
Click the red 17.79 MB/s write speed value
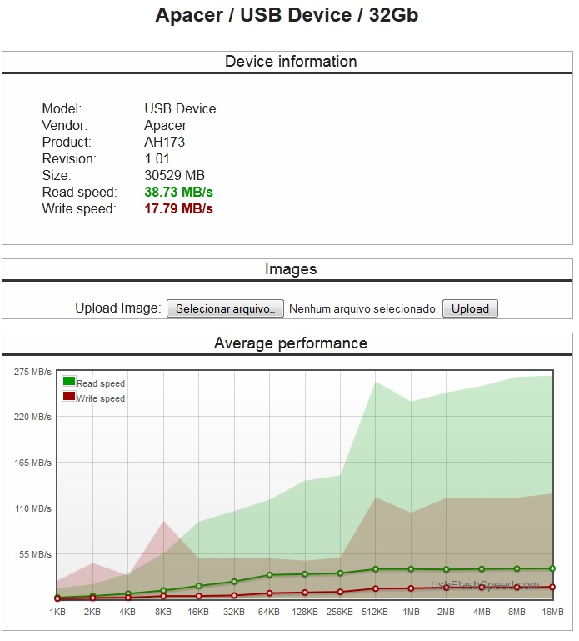[x=178, y=209]
